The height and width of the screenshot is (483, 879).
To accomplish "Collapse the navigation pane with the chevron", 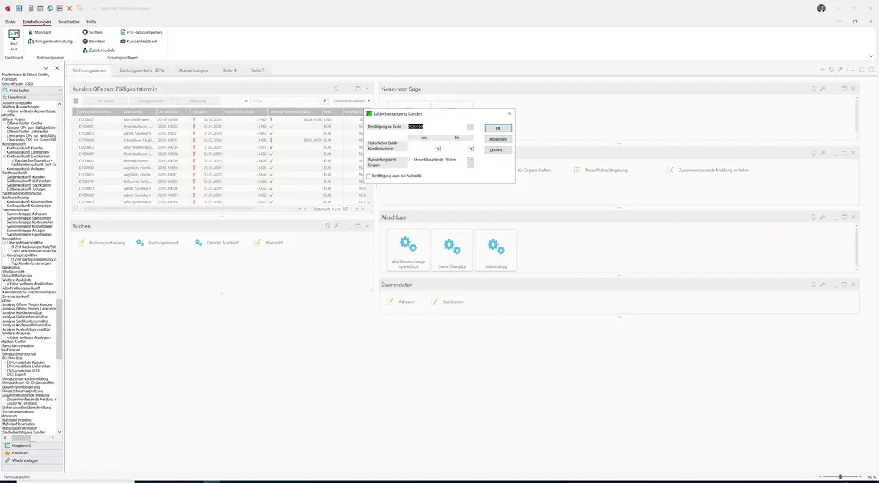I will (47, 68).
